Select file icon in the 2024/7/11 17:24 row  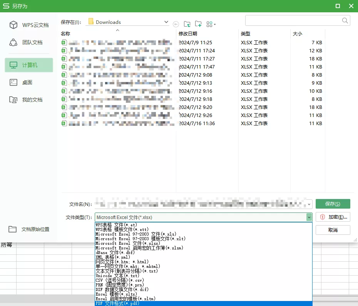tap(64, 50)
